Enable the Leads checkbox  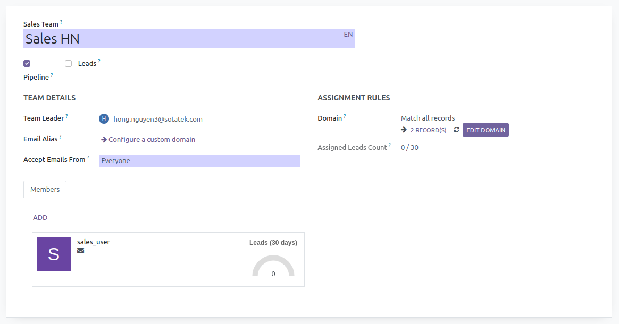tap(68, 63)
